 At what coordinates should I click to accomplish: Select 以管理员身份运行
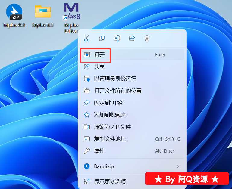(132, 79)
